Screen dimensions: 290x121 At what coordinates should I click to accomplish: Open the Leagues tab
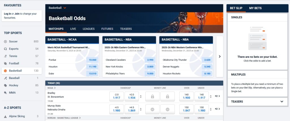89,29
